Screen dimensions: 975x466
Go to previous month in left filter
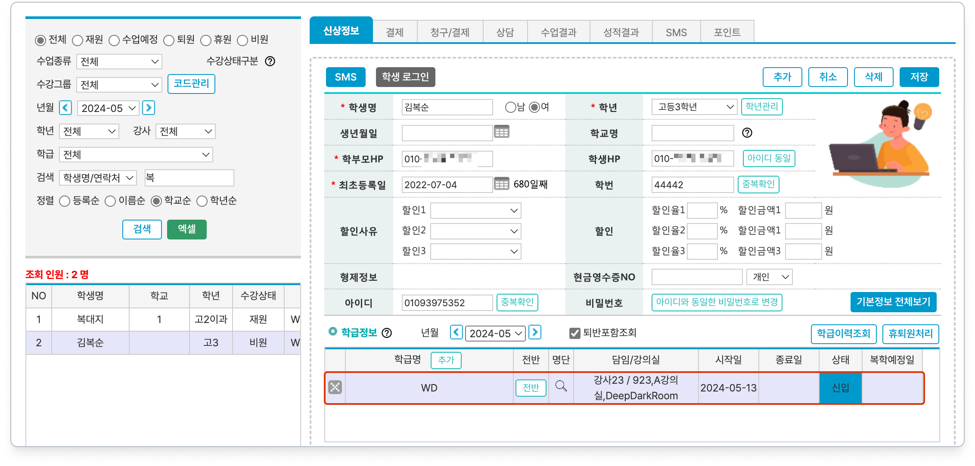tap(65, 107)
